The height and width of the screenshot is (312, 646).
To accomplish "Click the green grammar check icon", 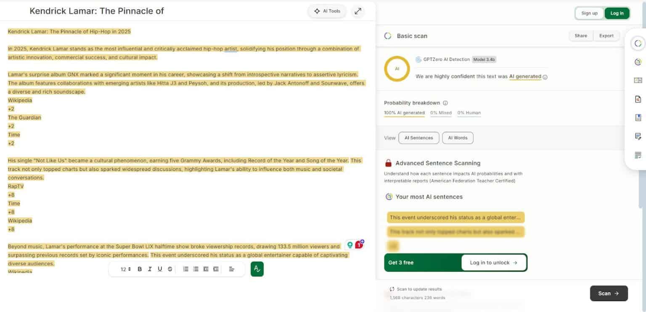I will (x=257, y=269).
